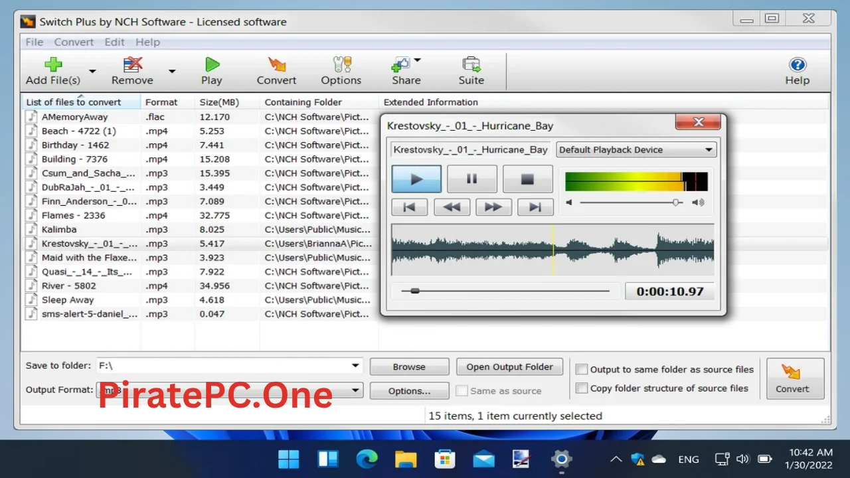The image size is (850, 478).
Task: Click the Add File(s) toolbar icon
Action: [53, 65]
